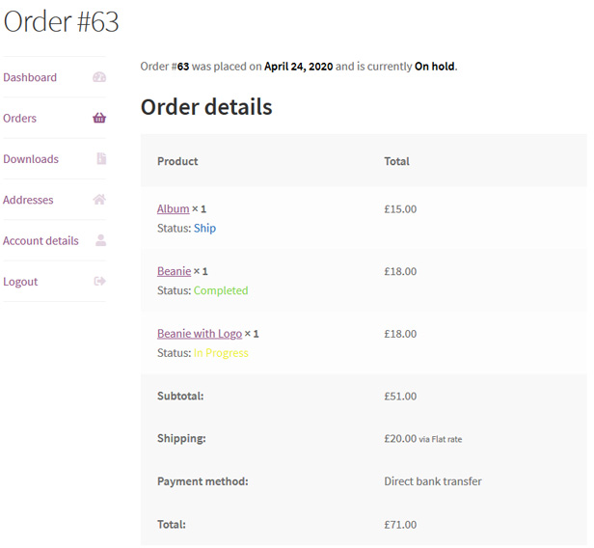Open the Dashboard menu item

coord(30,77)
